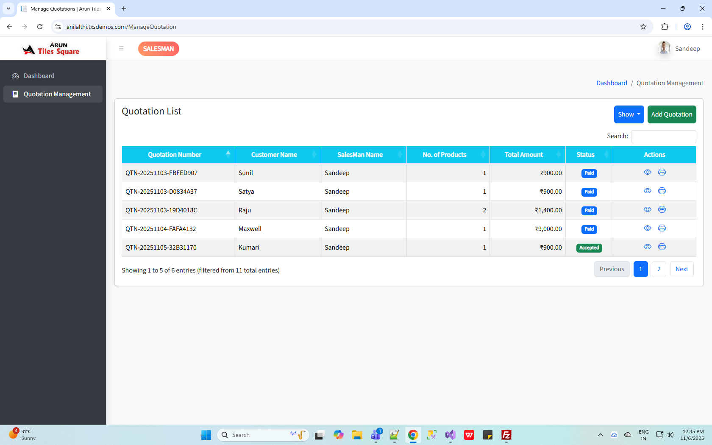View Raju's quotation via eye icon
This screenshot has height=445, width=712.
click(x=647, y=209)
